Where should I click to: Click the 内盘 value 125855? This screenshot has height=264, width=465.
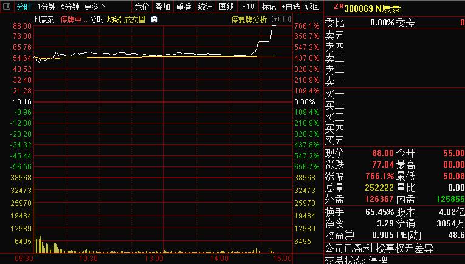point(450,199)
